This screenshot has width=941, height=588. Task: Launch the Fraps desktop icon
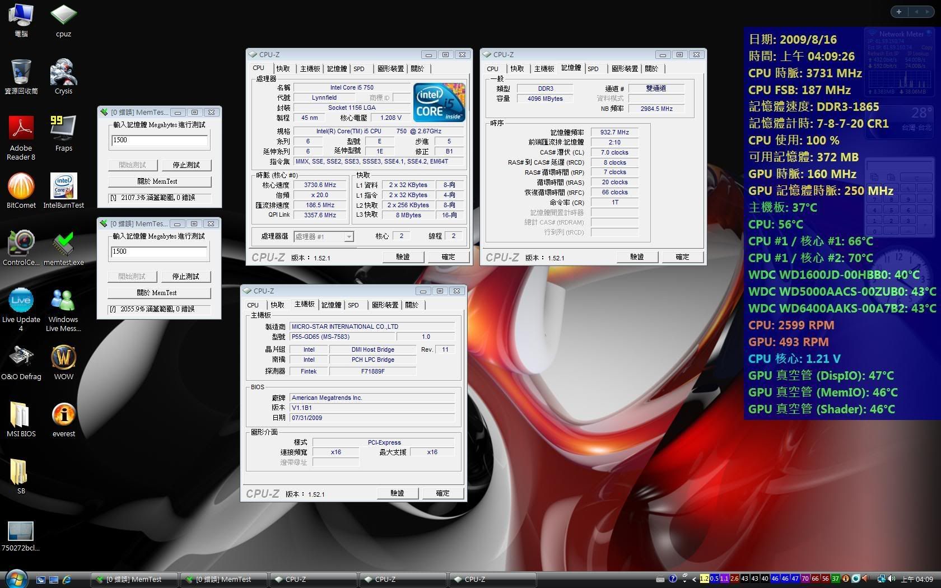click(63, 134)
